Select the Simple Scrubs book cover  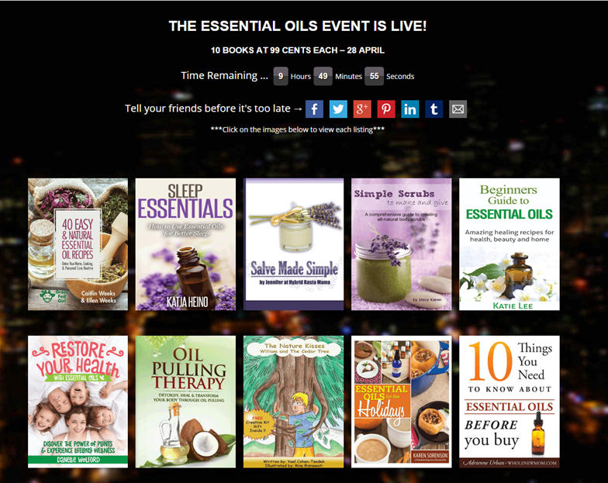(402, 244)
